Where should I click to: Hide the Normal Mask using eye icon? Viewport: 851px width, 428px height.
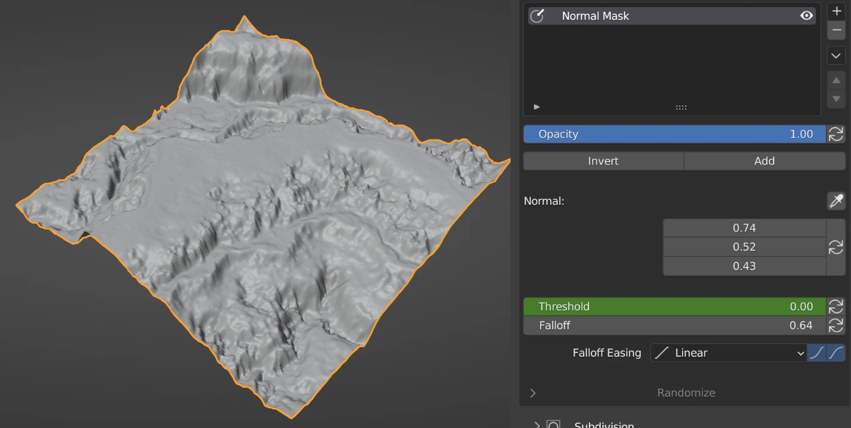pos(807,16)
